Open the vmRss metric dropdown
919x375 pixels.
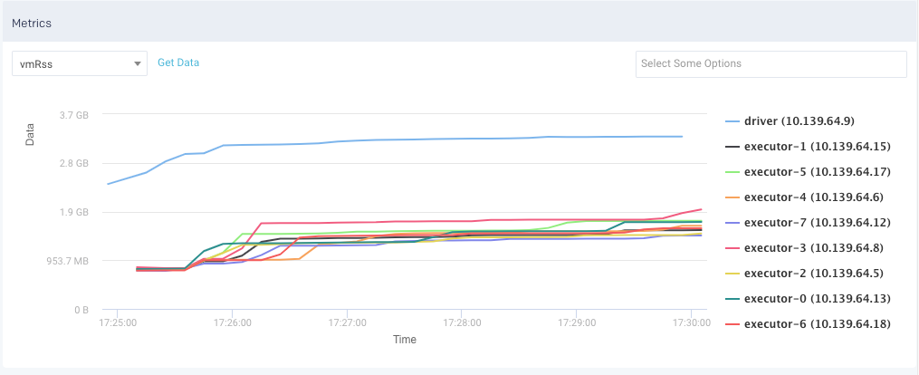coord(79,63)
